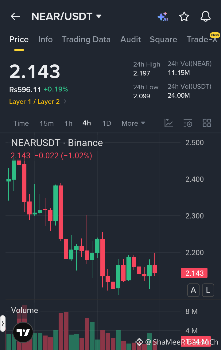Tap the Rs596.11 converted price

(x=25, y=90)
